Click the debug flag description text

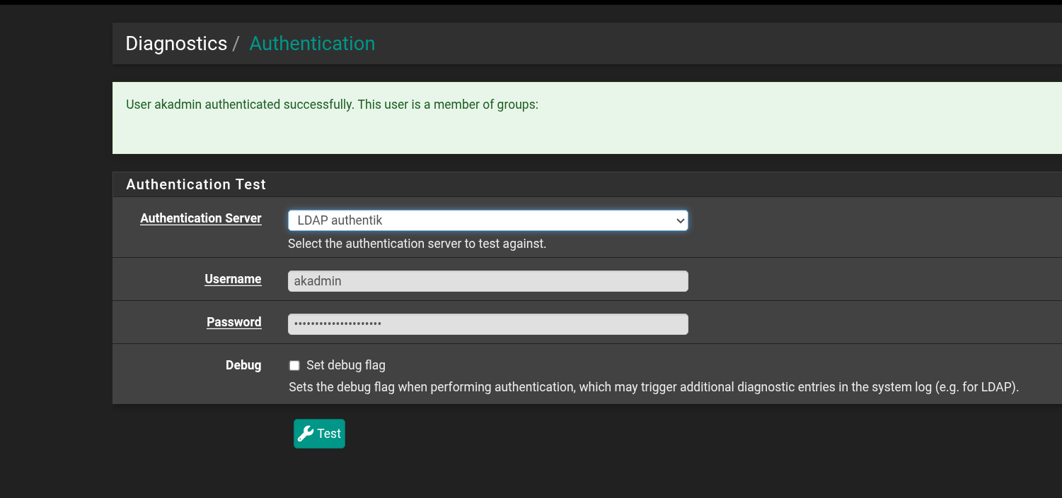[654, 387]
